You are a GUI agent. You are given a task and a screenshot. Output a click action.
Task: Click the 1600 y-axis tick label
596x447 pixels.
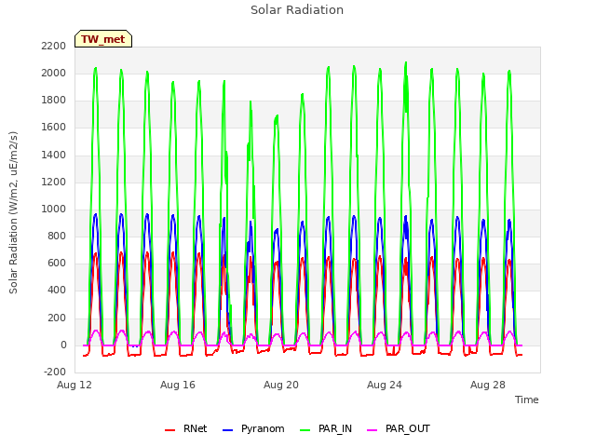(54, 128)
